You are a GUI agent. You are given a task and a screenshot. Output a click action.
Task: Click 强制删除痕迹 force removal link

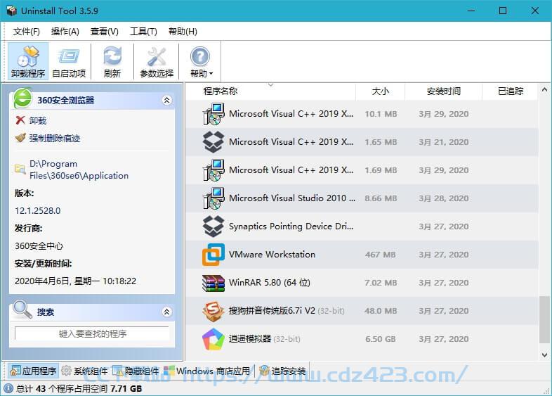click(x=55, y=139)
